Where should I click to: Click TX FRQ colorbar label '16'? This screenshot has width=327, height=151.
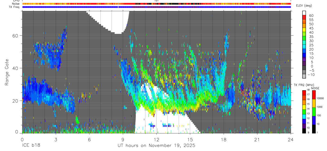308,99
